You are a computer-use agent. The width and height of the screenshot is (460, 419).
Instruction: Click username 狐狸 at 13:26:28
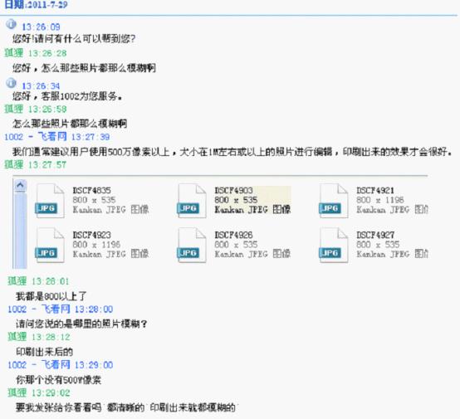click(14, 53)
